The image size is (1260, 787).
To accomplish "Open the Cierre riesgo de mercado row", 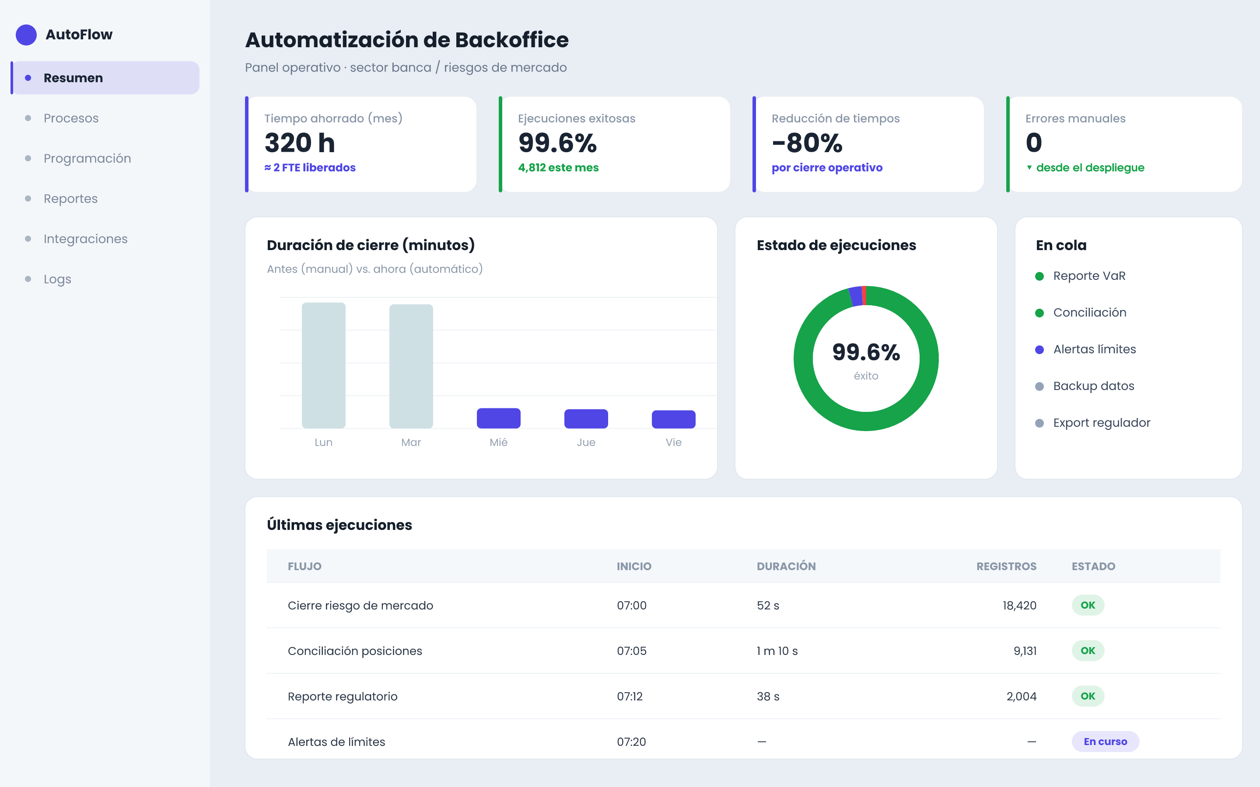I will 743,606.
